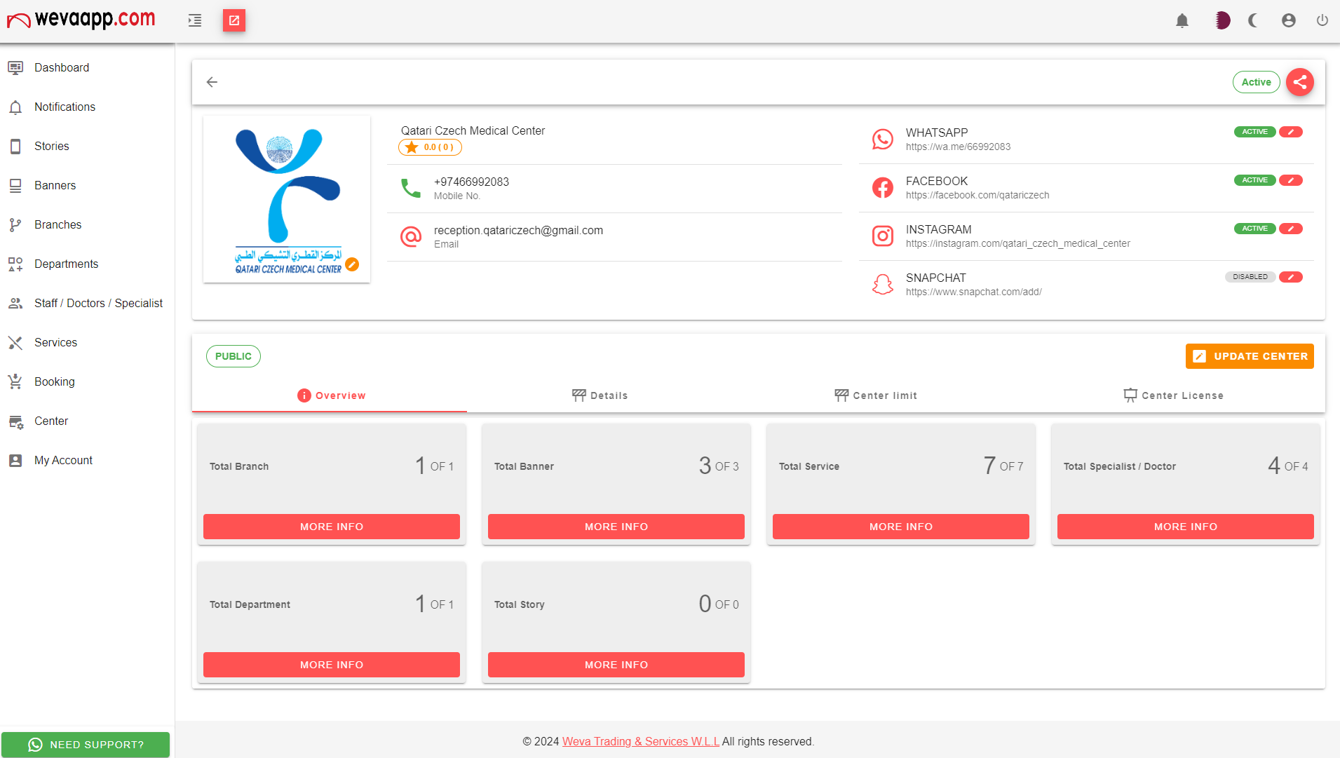Switch to the Details tab

pyautogui.click(x=600, y=395)
